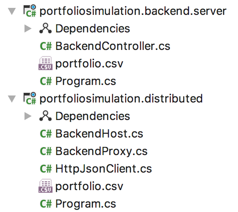The width and height of the screenshot is (238, 212).
Task: Expand Dependencies under distributed project
Action: (28, 116)
